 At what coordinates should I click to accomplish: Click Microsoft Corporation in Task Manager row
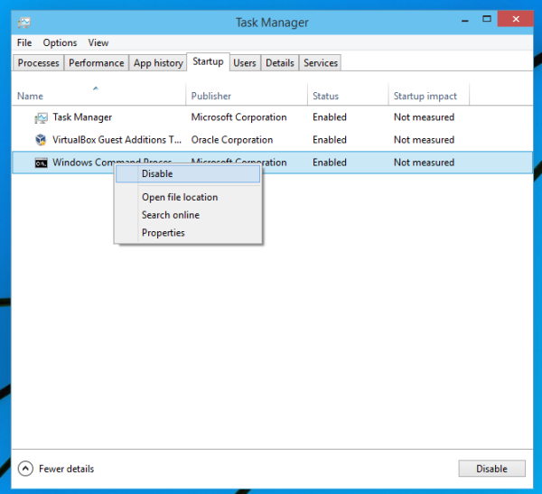238,117
